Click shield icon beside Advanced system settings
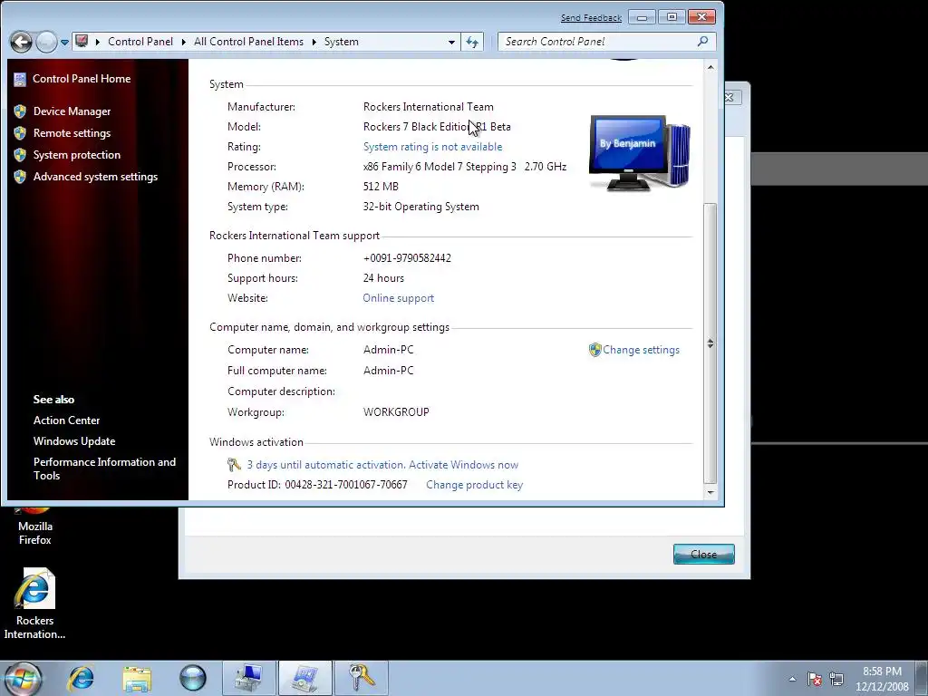Viewport: 928px width, 696px height. point(20,177)
